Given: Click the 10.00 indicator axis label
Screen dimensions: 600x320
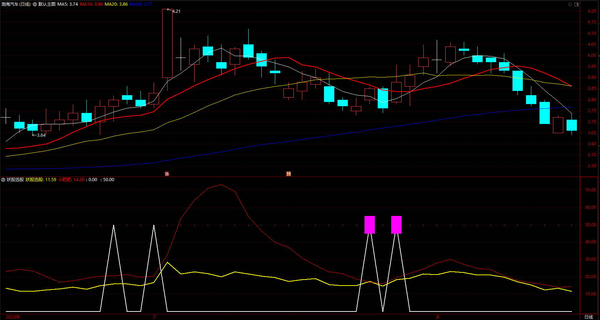Looking at the screenshot, I should 591,294.
